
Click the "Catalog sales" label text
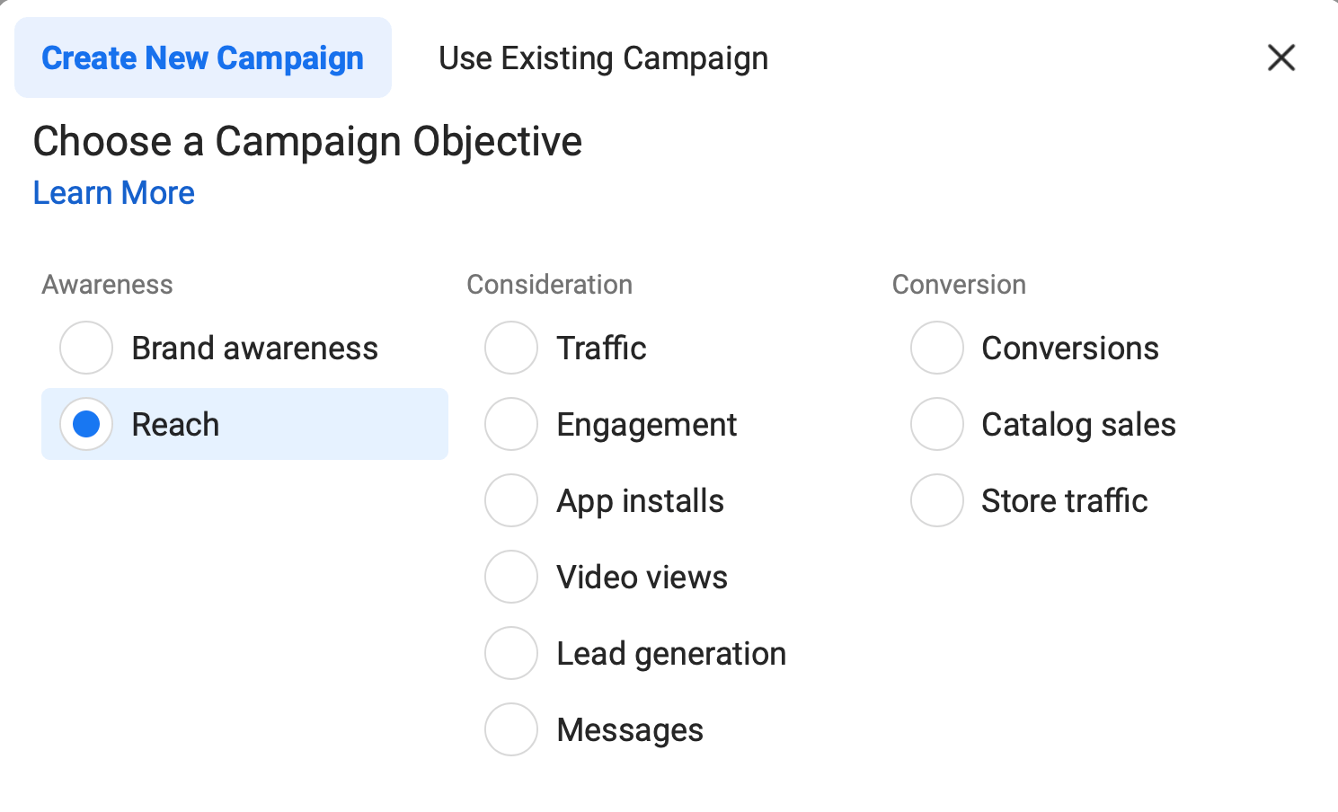tap(1078, 425)
